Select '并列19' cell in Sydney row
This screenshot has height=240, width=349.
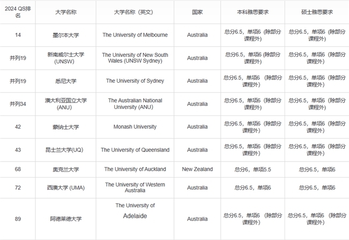pyautogui.click(x=18, y=81)
